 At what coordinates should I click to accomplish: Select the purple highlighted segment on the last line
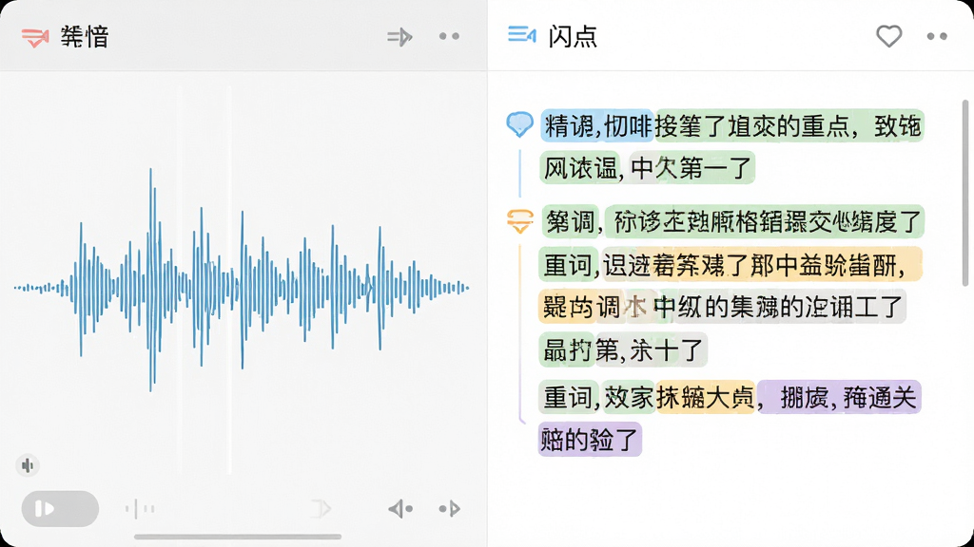(x=590, y=440)
